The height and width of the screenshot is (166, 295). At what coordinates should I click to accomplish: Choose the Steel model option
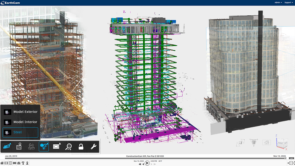[21, 132]
